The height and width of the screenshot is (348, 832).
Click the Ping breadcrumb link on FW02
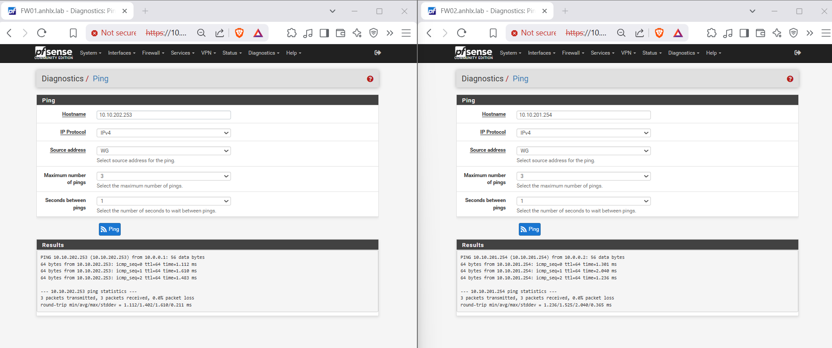point(520,79)
